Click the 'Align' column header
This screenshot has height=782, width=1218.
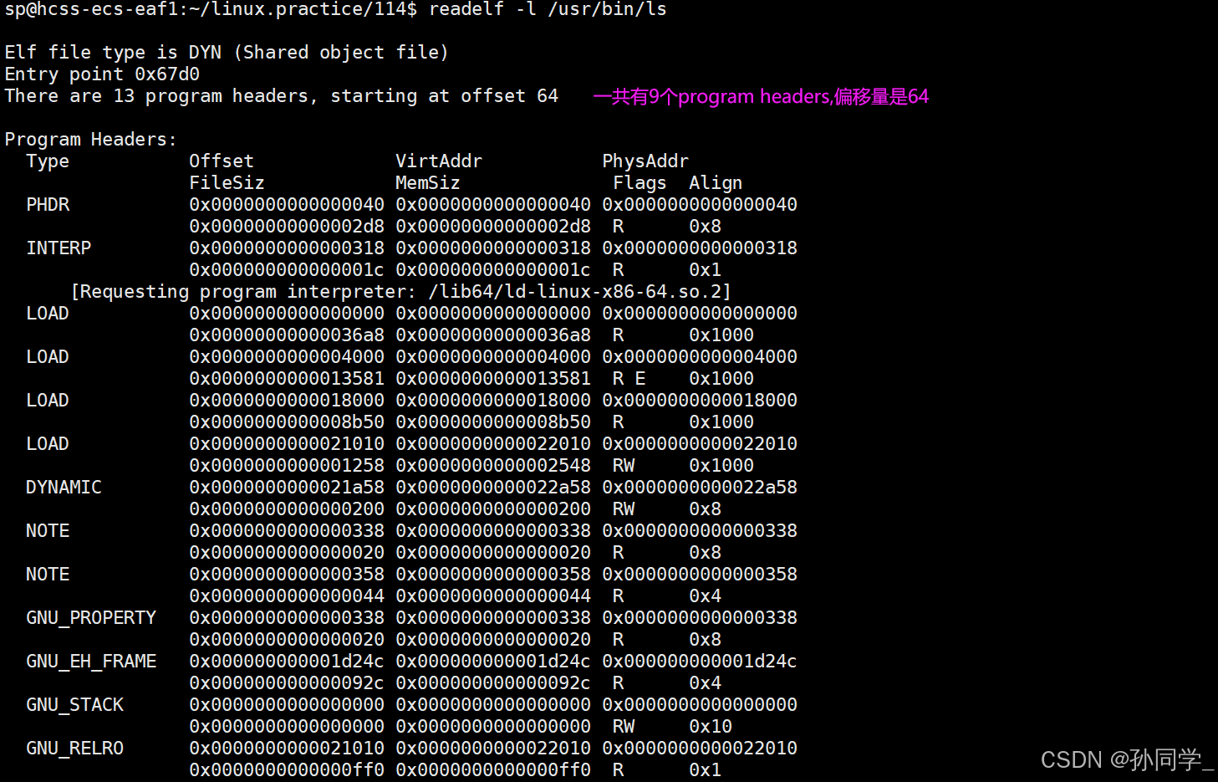tap(716, 183)
